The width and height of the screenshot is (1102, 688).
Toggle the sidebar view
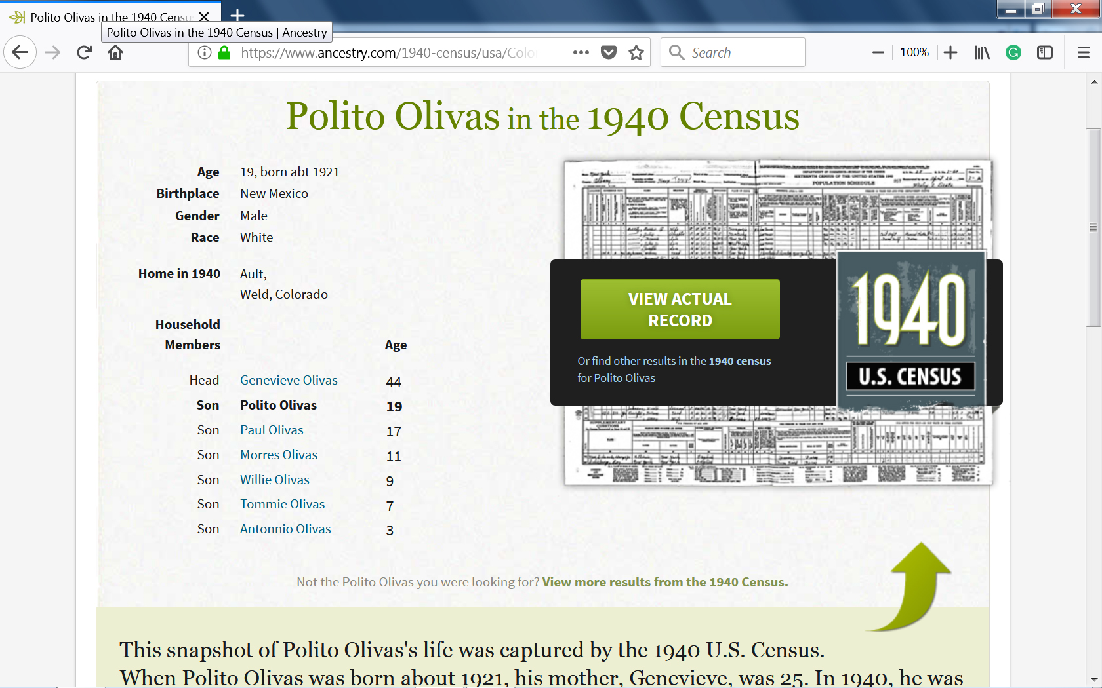pyautogui.click(x=1045, y=52)
